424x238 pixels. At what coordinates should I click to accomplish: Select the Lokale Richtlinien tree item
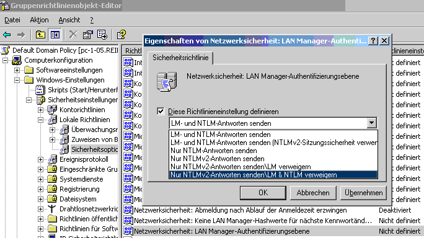tap(85, 120)
